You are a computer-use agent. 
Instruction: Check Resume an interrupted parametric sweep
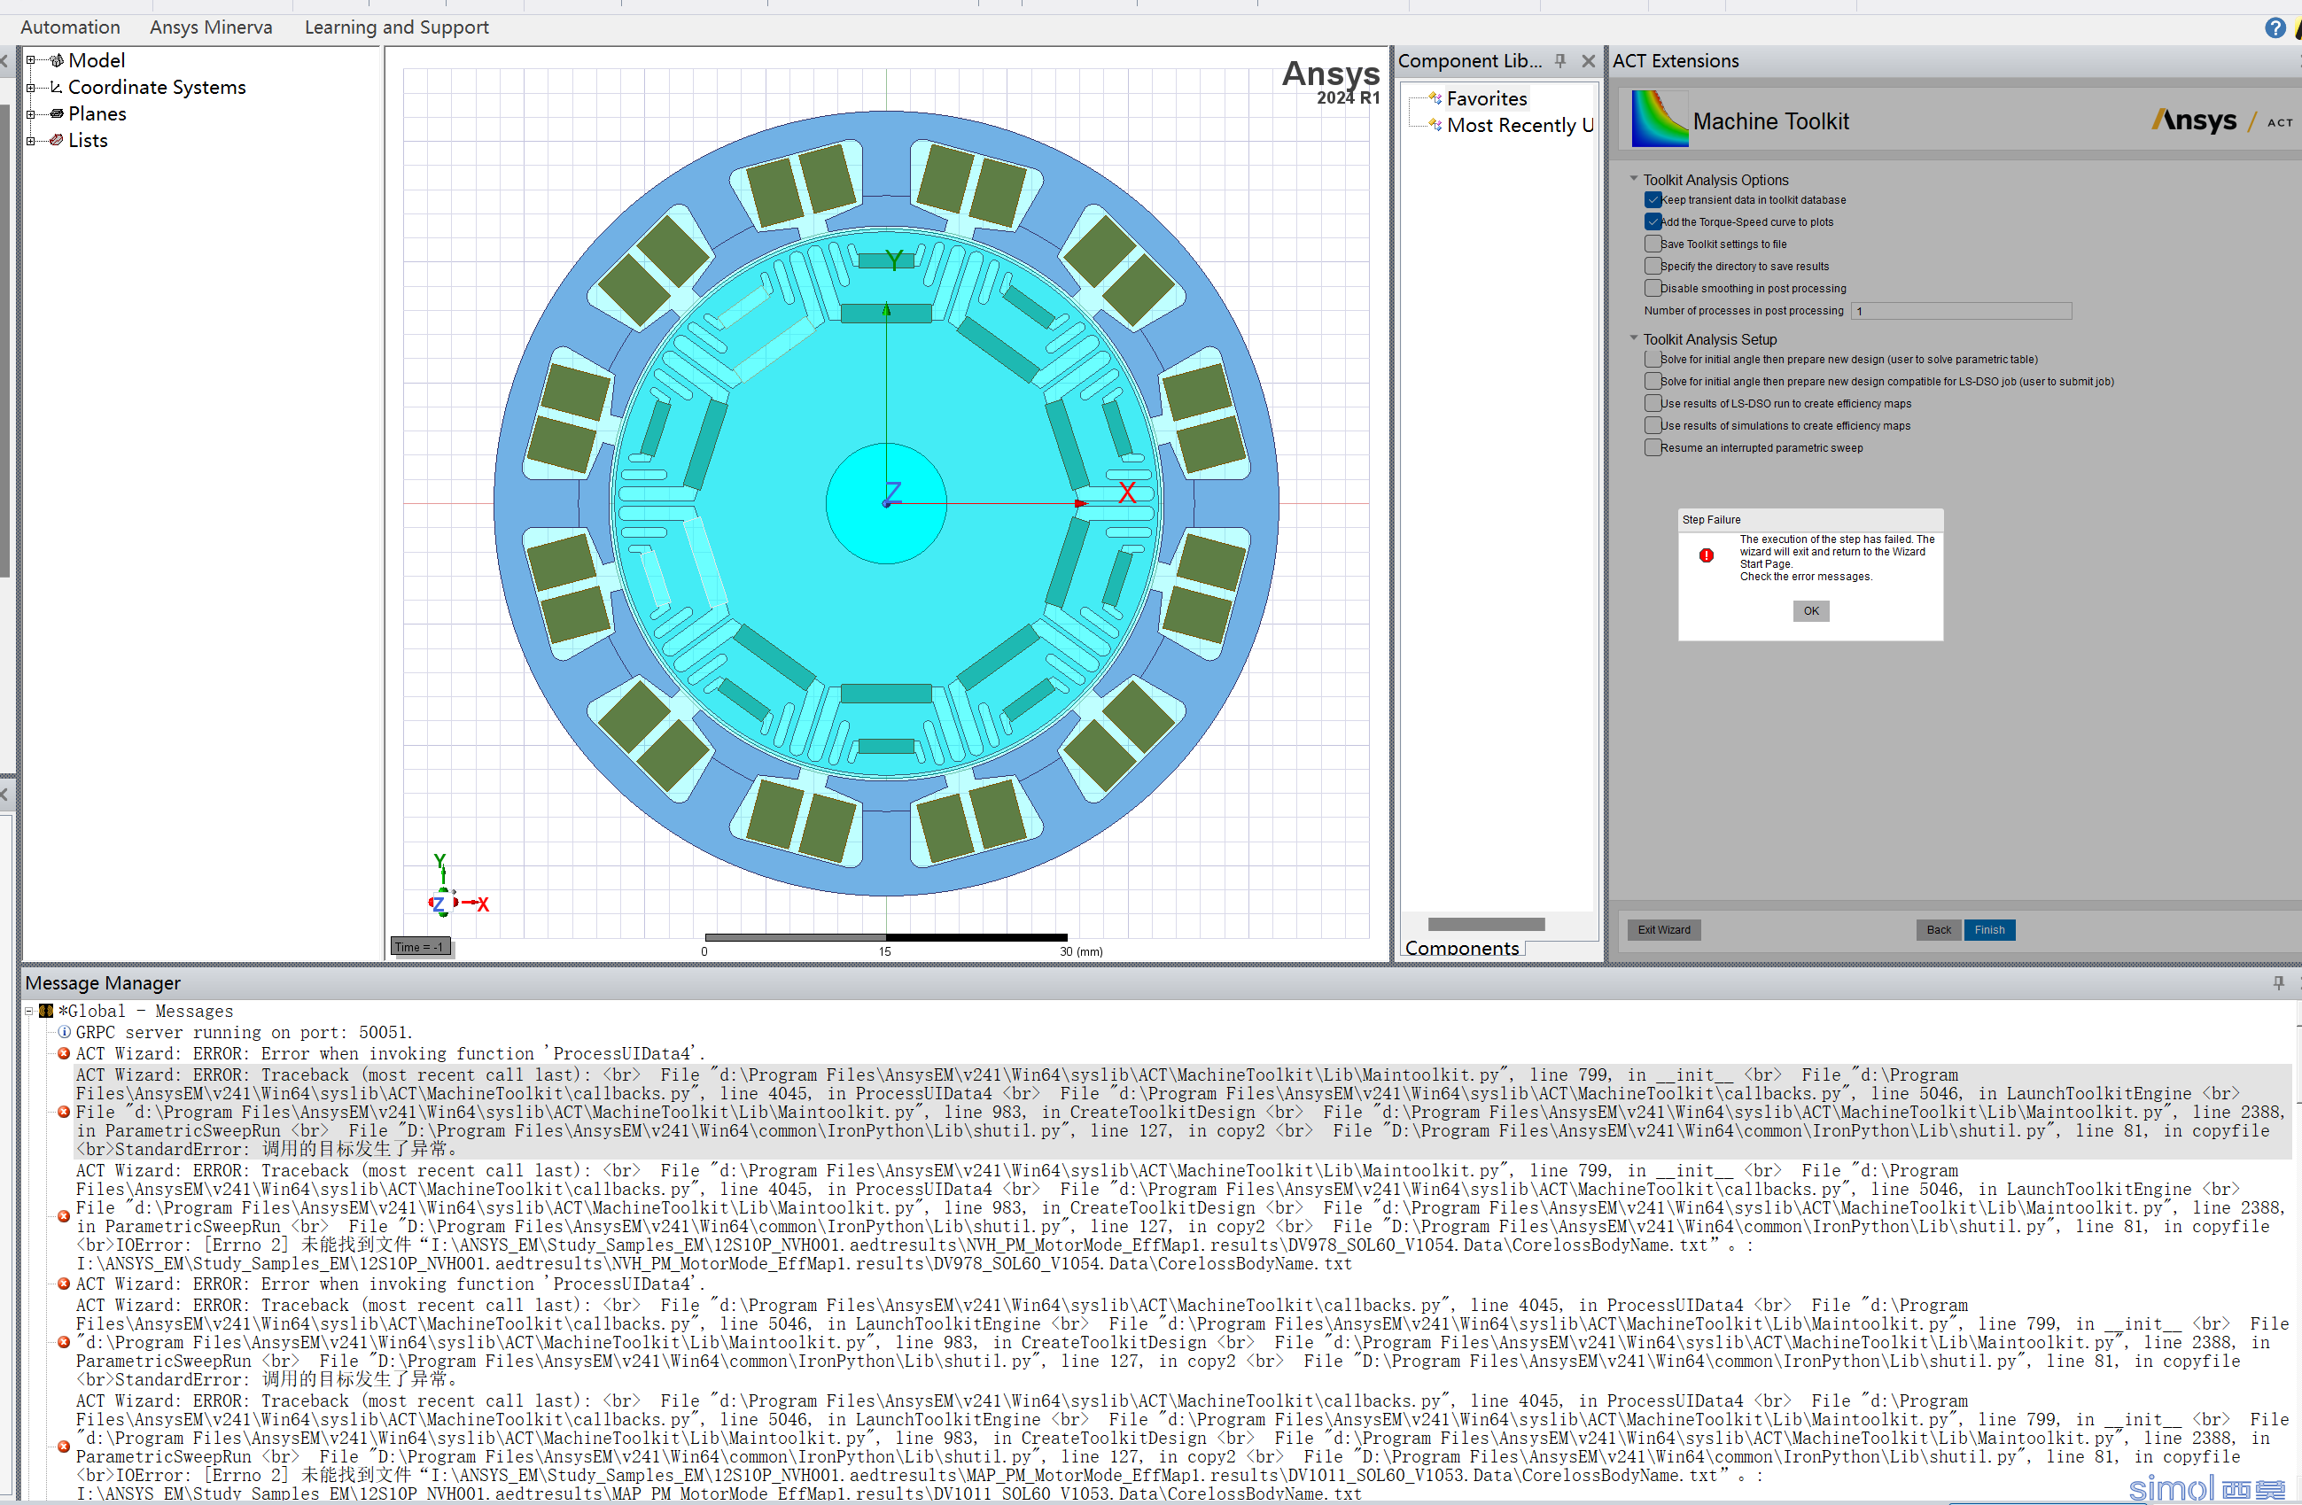click(x=1653, y=448)
